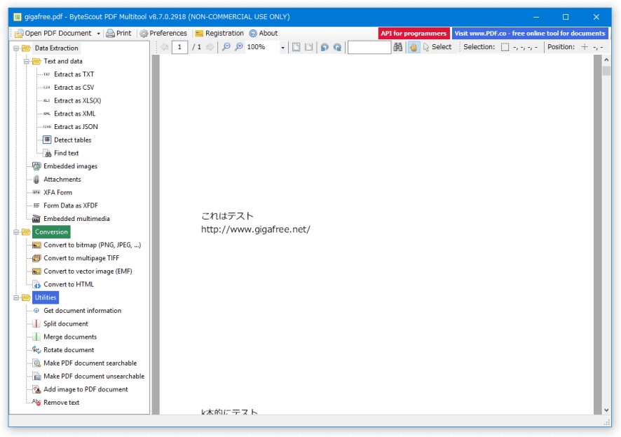Zoom out with magnifier minus icon
This screenshot has height=437, width=621.
[x=226, y=47]
